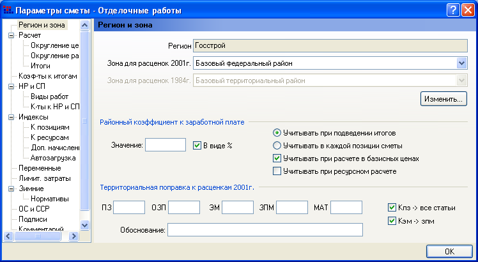
Task: Click the МАТ input field
Action: (x=346, y=208)
